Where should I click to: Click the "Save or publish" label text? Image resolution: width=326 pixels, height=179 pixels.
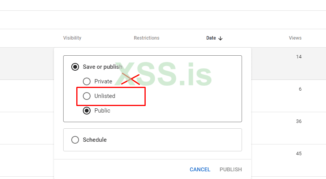click(103, 67)
